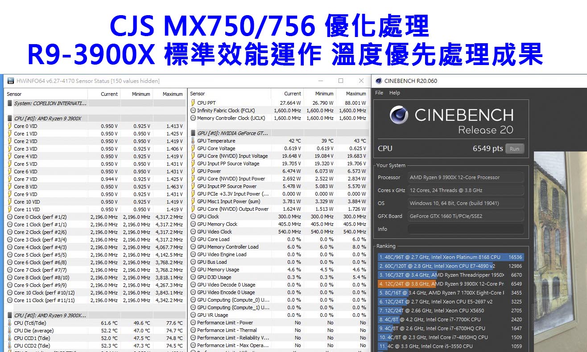587x352 pixels.
Task: Click the CPU Die (average) thermometer icon
Action: point(10,331)
